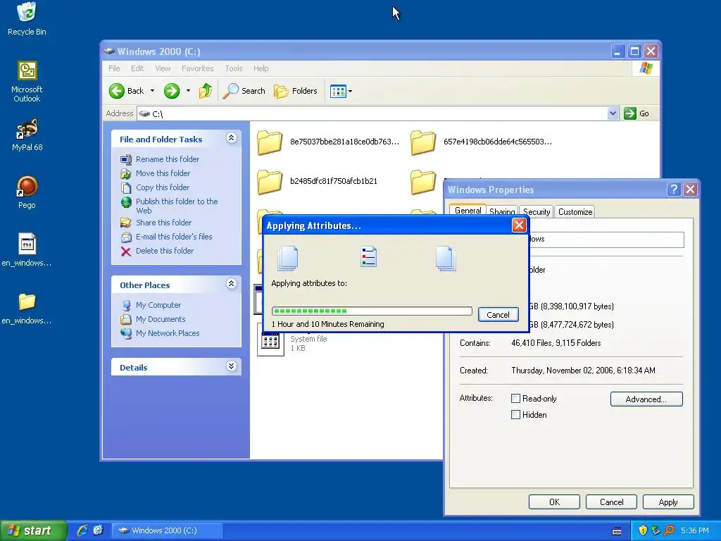Screen dimensions: 721x541
Task: Close the Applying Attributes dialog
Action: point(519,225)
